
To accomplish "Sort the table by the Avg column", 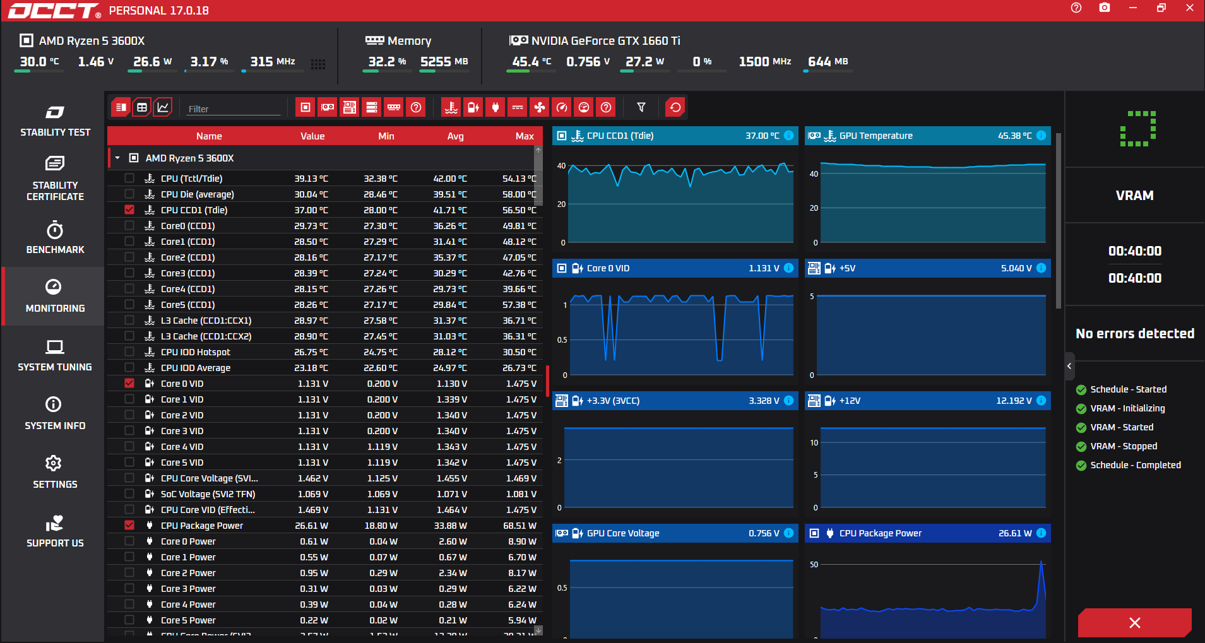I will [455, 136].
